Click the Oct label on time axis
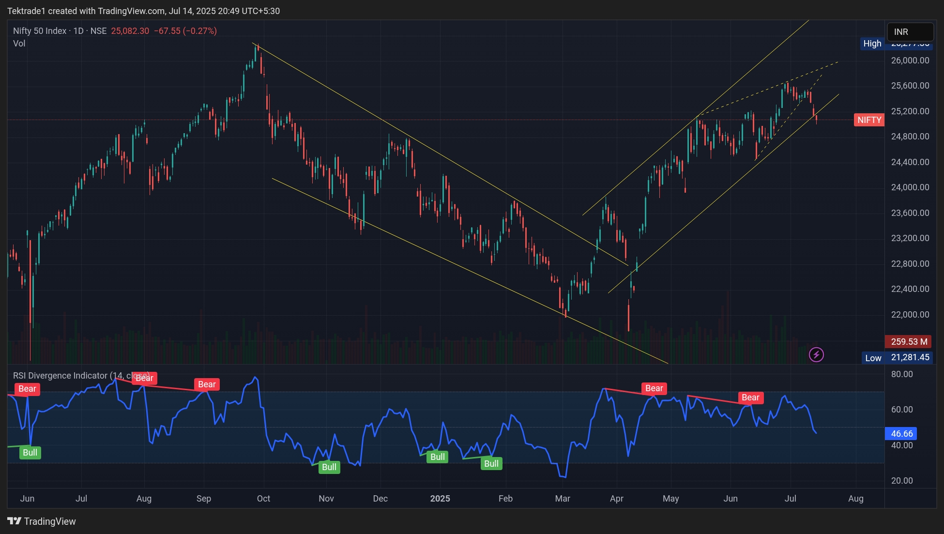Viewport: 944px width, 534px height. (263, 499)
